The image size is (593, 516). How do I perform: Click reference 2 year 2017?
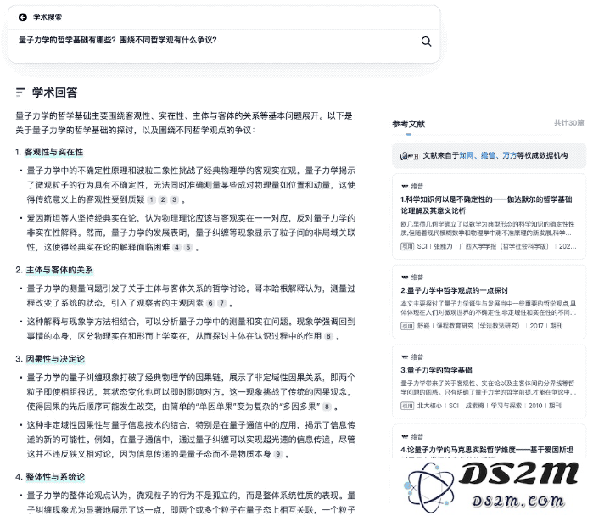point(536,326)
